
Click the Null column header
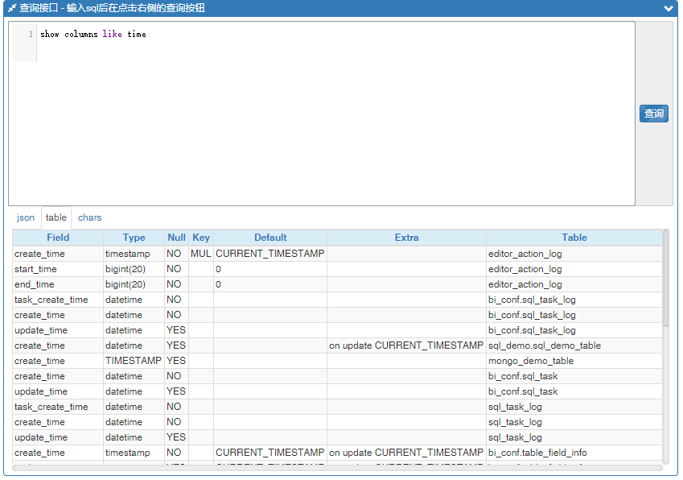pos(176,238)
